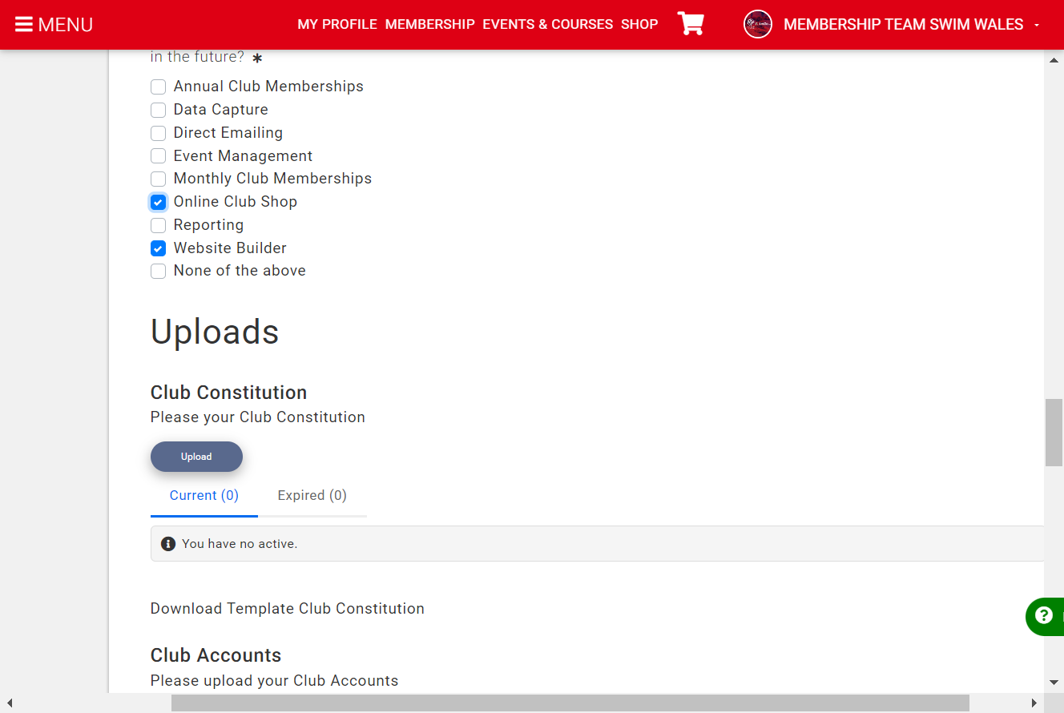Expand the account dropdown arrow

point(1037,25)
